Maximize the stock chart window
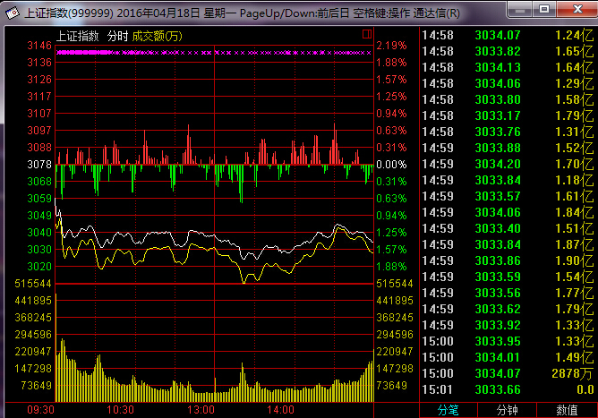This screenshot has width=598, height=418. (x=544, y=9)
